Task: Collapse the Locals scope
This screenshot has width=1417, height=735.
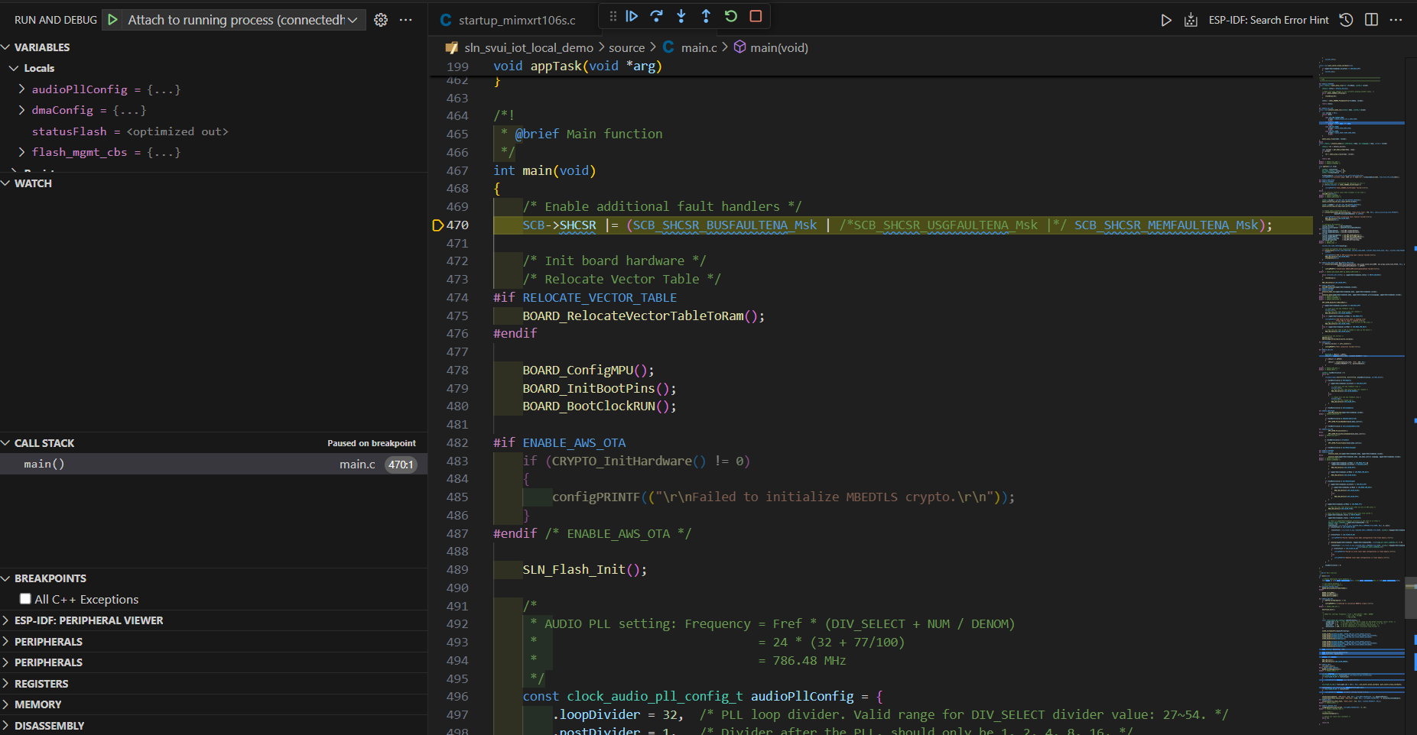Action: coord(14,68)
